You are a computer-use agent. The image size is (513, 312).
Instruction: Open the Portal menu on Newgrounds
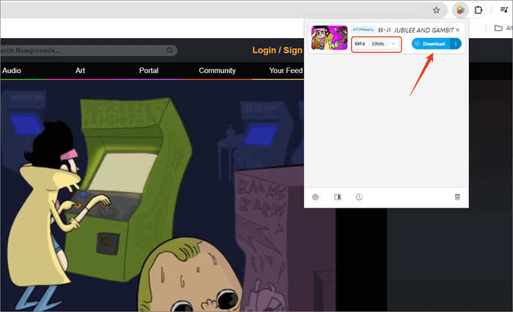(149, 70)
